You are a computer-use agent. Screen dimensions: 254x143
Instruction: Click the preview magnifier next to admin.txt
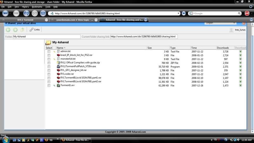tap(54, 52)
